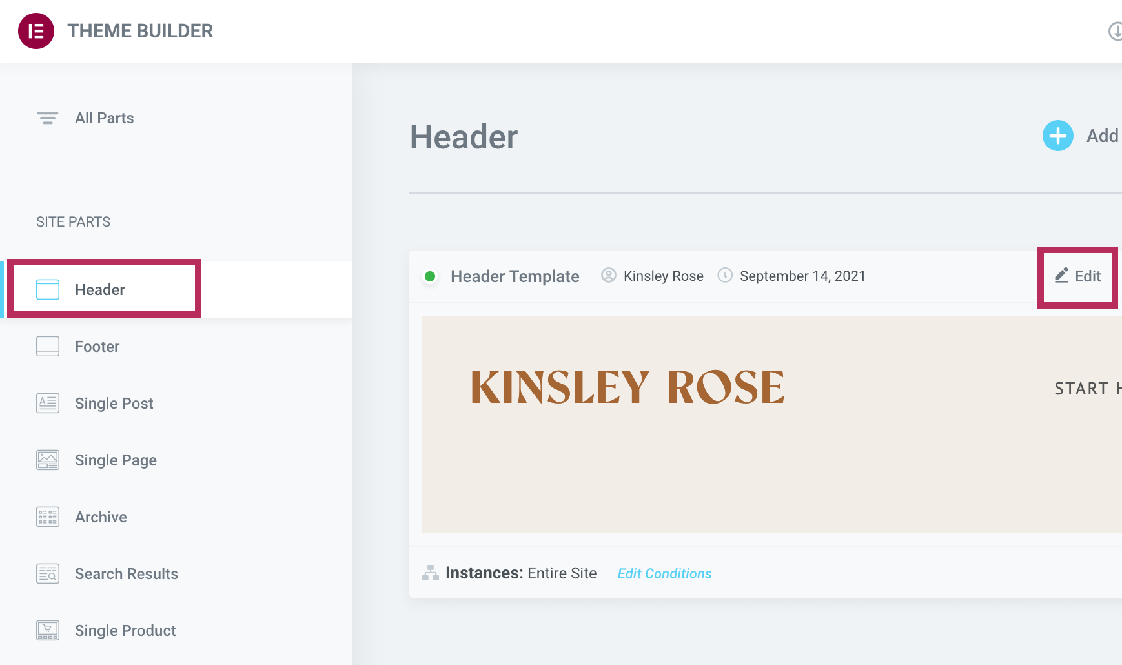Screen dimensions: 1122x665
Task: Open the Archive site part icon
Action: coord(47,517)
